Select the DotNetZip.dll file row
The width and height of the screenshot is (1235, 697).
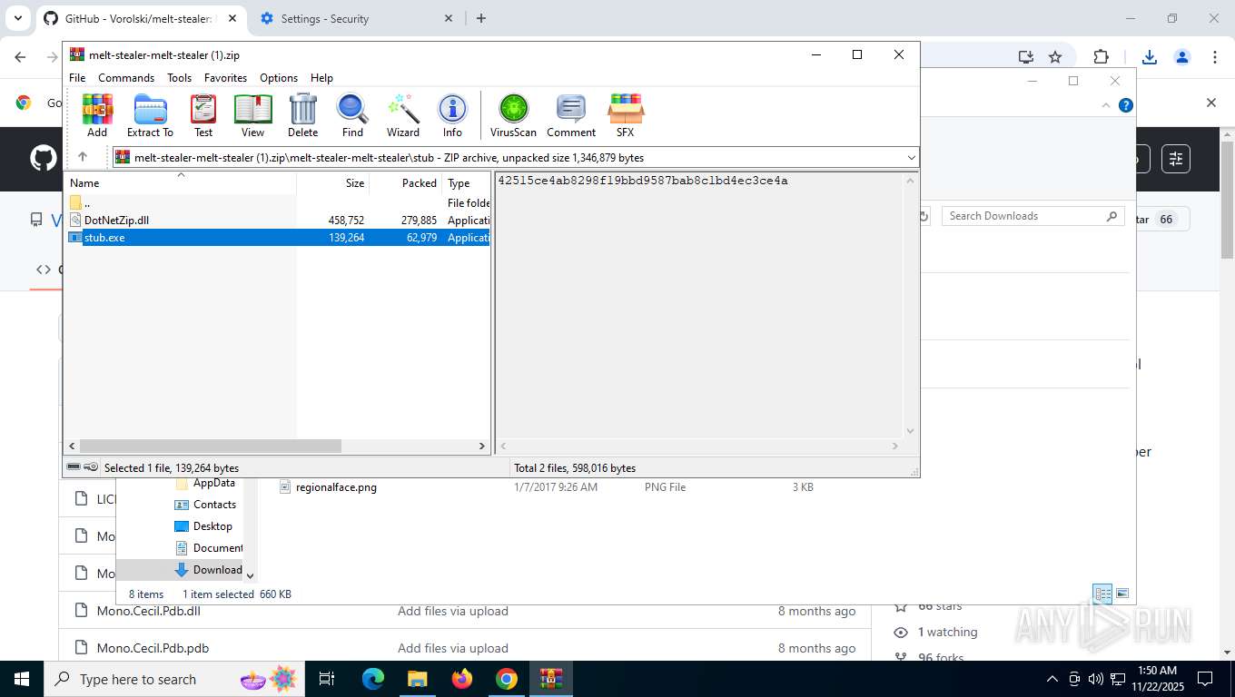coord(279,221)
